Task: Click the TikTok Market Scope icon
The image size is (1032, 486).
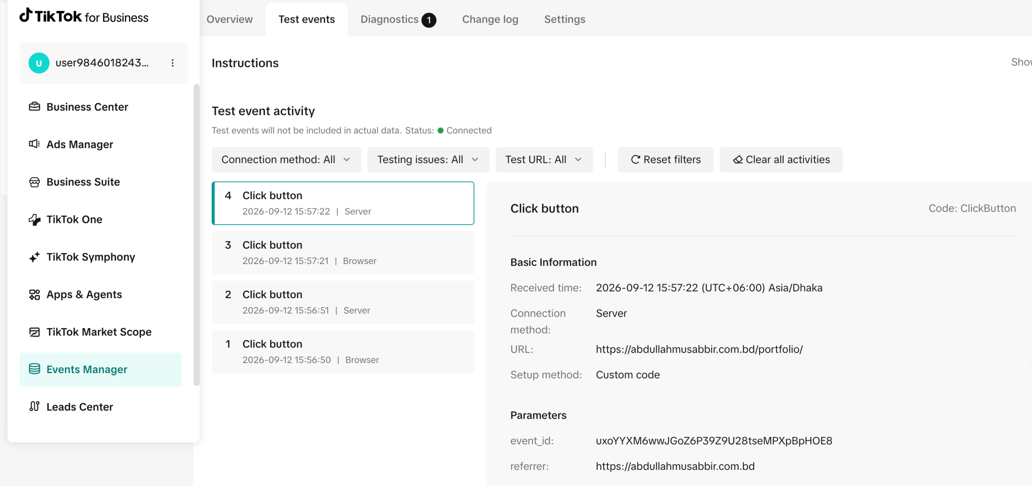Action: 35,332
